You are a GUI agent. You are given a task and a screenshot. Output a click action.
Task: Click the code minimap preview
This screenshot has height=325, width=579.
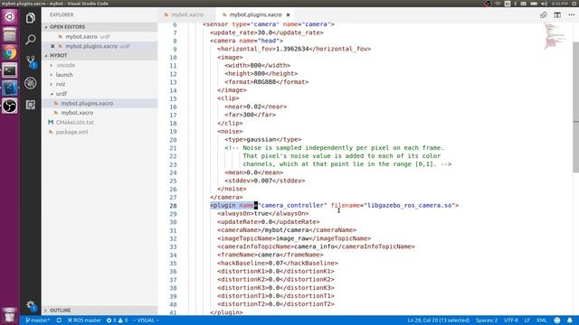click(555, 36)
